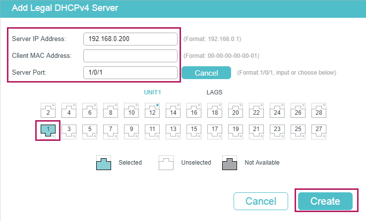Select port 21 icon
This screenshot has width=366, height=221.
point(256,132)
